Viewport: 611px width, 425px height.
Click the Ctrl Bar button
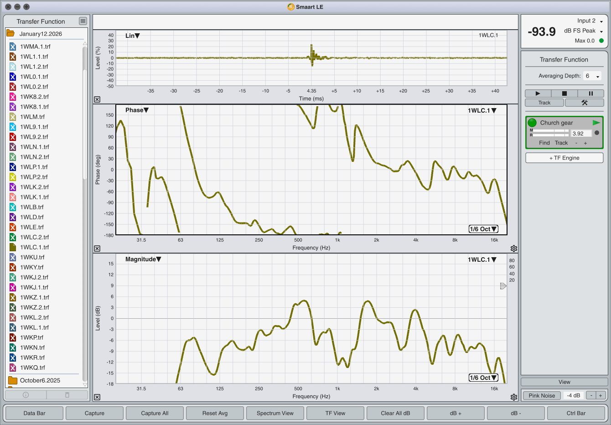576,413
